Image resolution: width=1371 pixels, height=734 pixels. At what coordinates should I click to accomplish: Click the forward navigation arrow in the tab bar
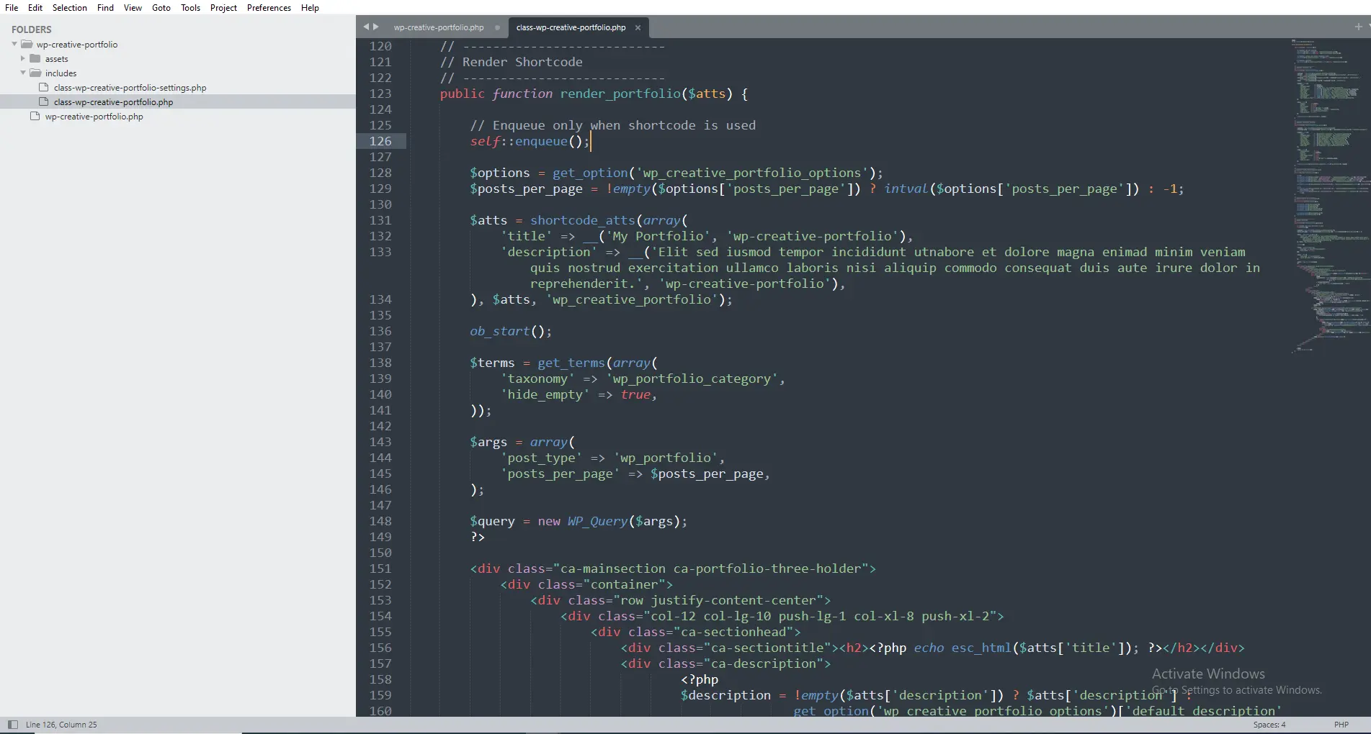coord(375,27)
